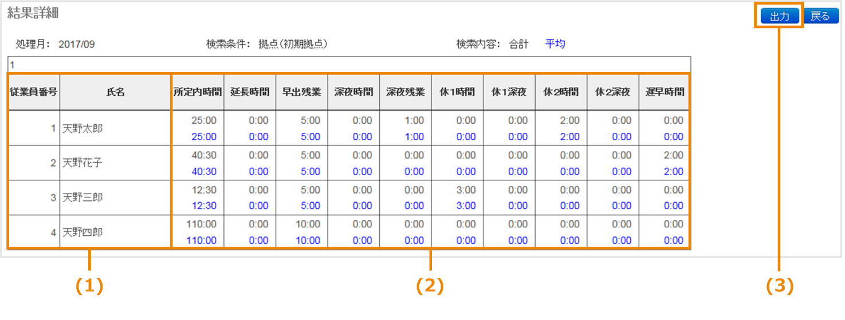Click the text field containing 1
The image size is (845, 320).
point(349,65)
